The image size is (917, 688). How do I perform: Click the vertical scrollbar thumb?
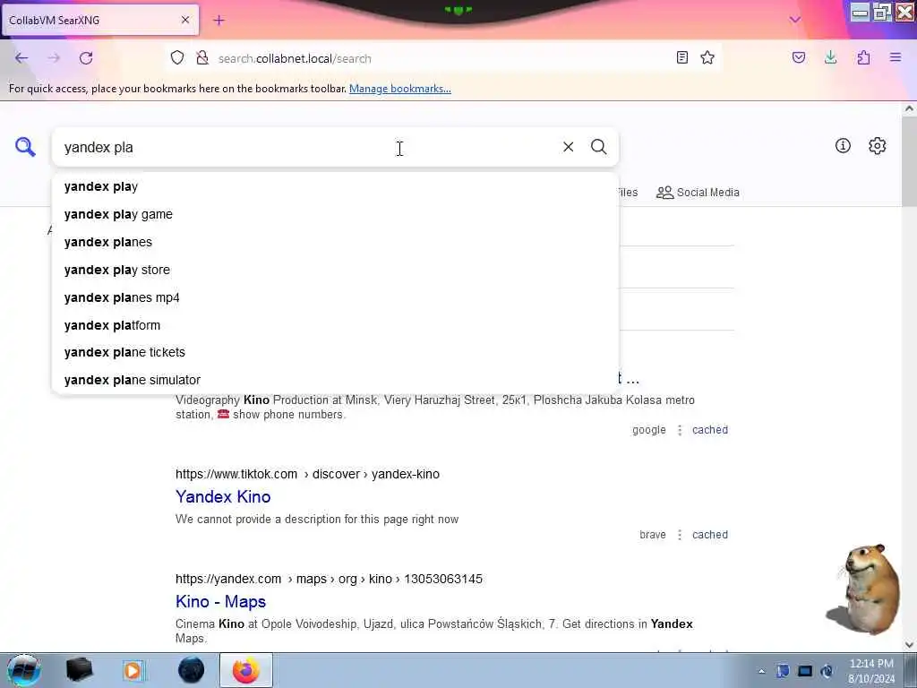pyautogui.click(x=909, y=161)
